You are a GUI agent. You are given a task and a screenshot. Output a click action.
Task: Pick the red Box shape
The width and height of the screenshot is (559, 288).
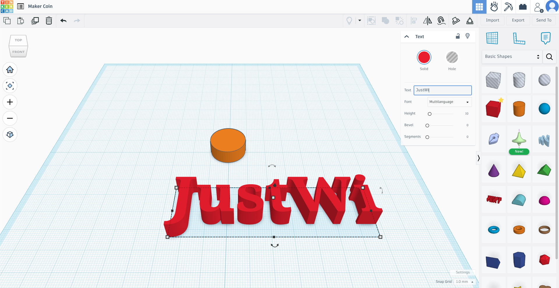[x=493, y=109]
